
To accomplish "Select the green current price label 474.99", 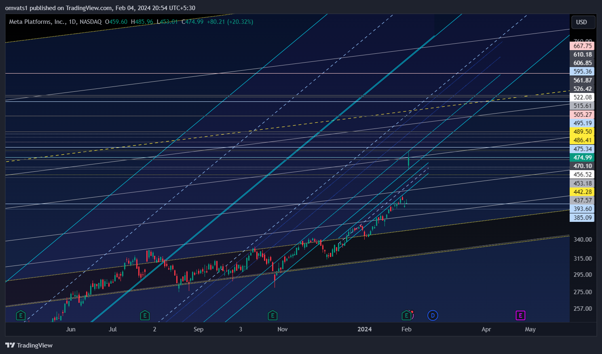I will 582,158.
